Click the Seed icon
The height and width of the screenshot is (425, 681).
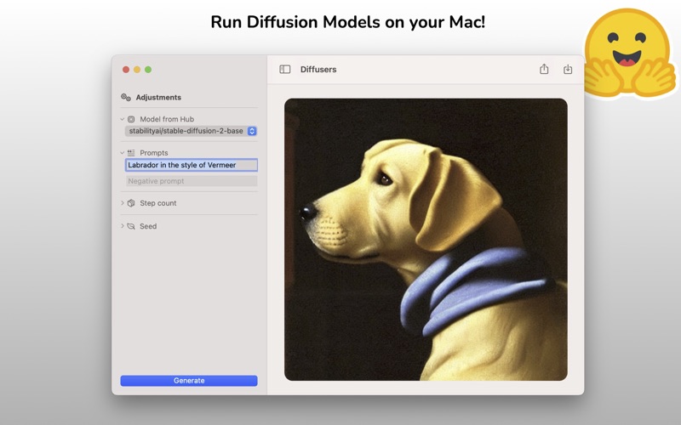pyautogui.click(x=131, y=226)
